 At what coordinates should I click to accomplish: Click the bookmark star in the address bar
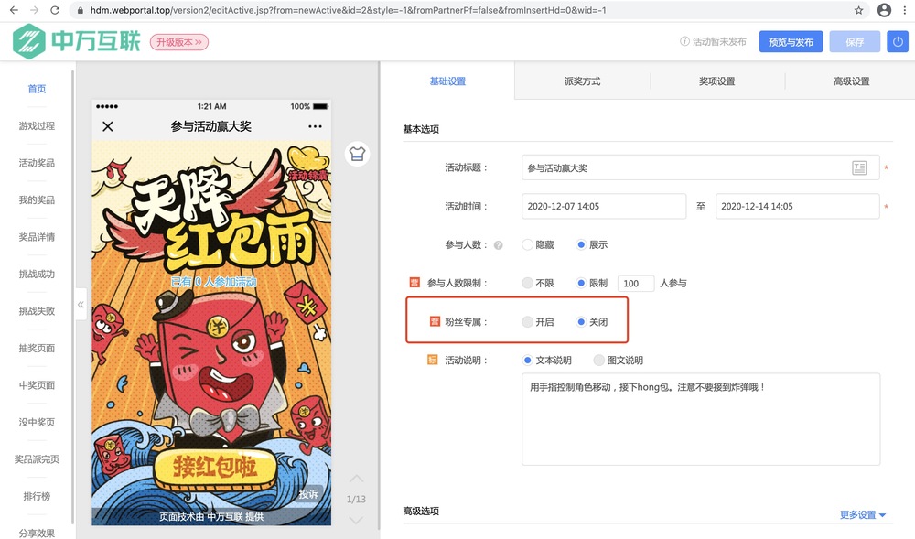point(858,10)
